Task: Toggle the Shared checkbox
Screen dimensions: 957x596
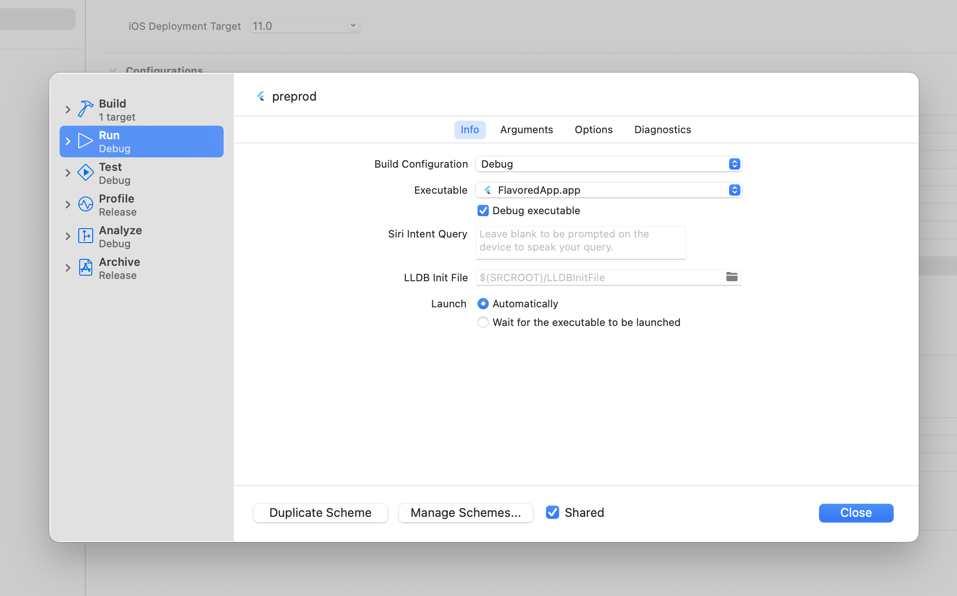Action: (553, 513)
